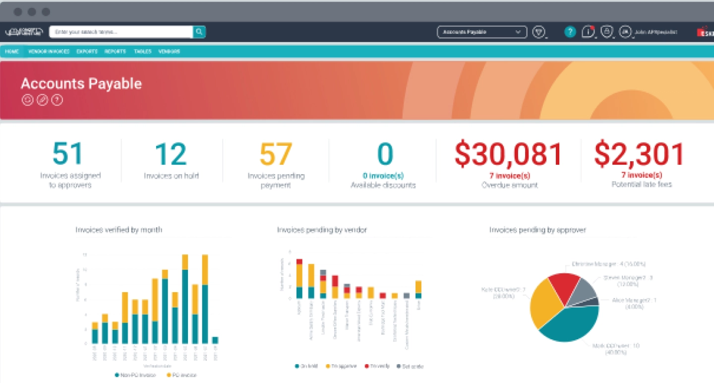Click into the search terms input field
Viewport: 714px width, 383px height.
pyautogui.click(x=121, y=32)
